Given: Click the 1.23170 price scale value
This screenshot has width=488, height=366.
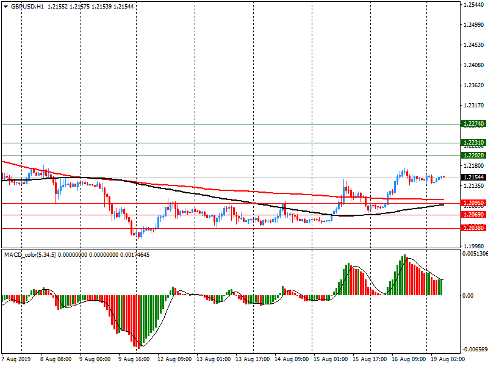Looking at the screenshot, I should coord(474,106).
